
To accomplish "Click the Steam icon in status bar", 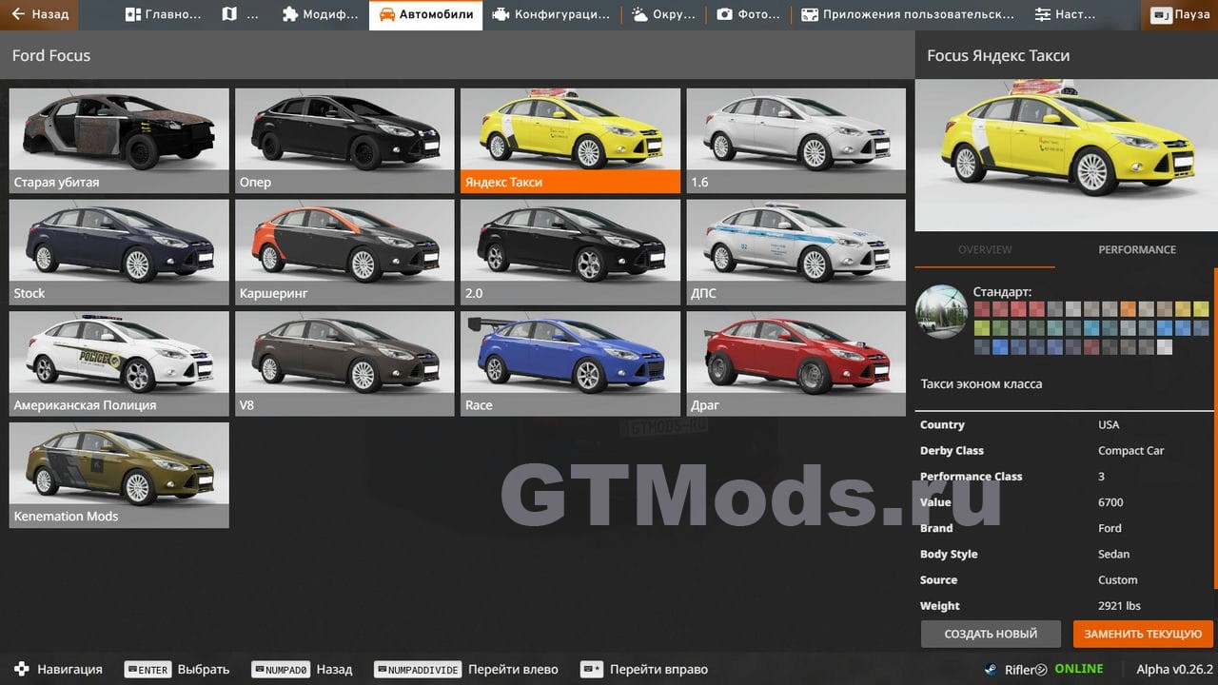I will tap(992, 669).
